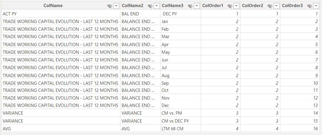Toggle ColOrder2 column visibility eye icon

[x=269, y=6]
